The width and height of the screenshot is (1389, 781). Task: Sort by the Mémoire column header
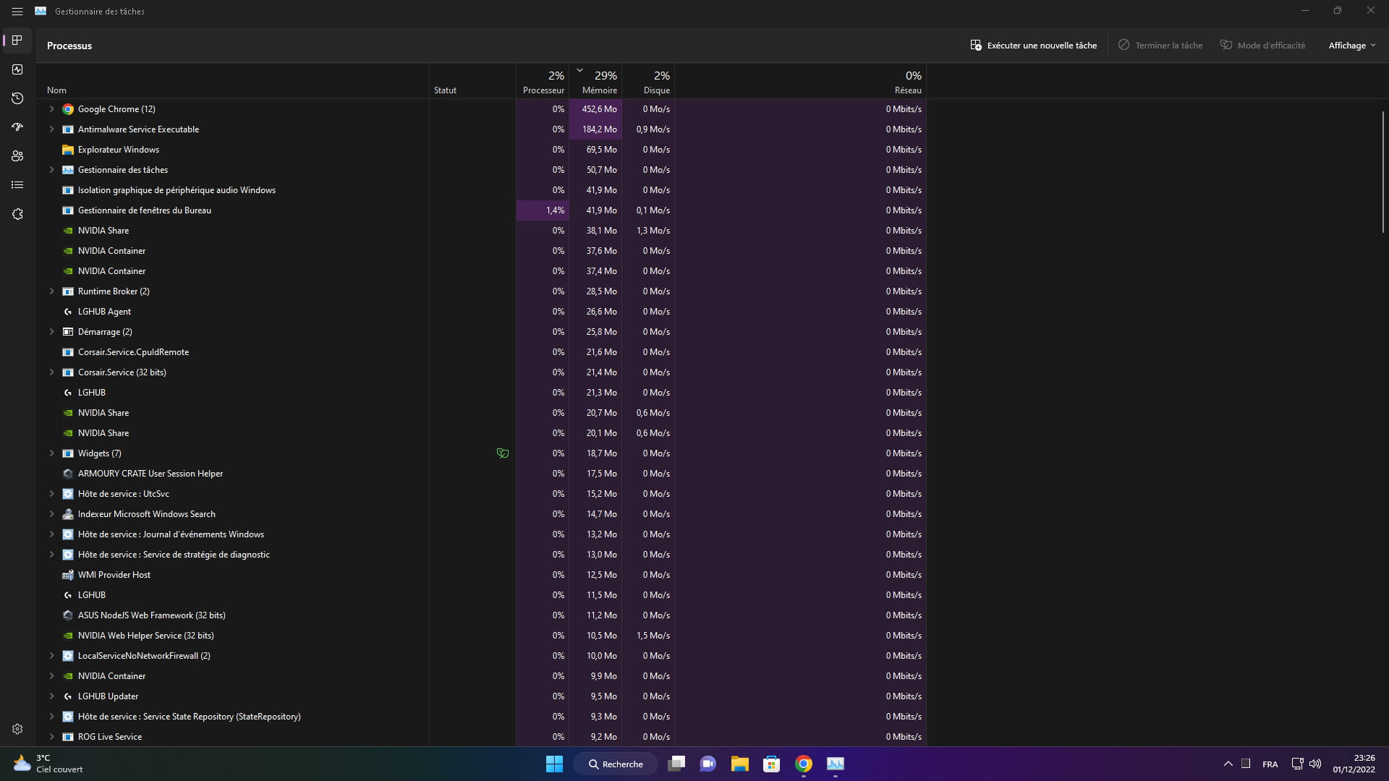tap(595, 82)
